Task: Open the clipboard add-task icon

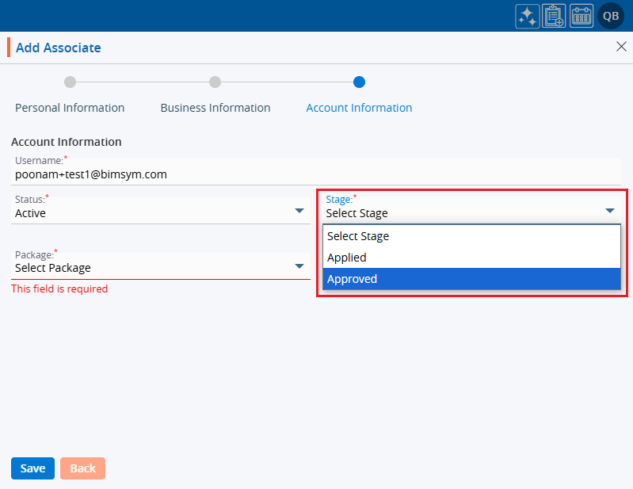Action: click(x=555, y=16)
